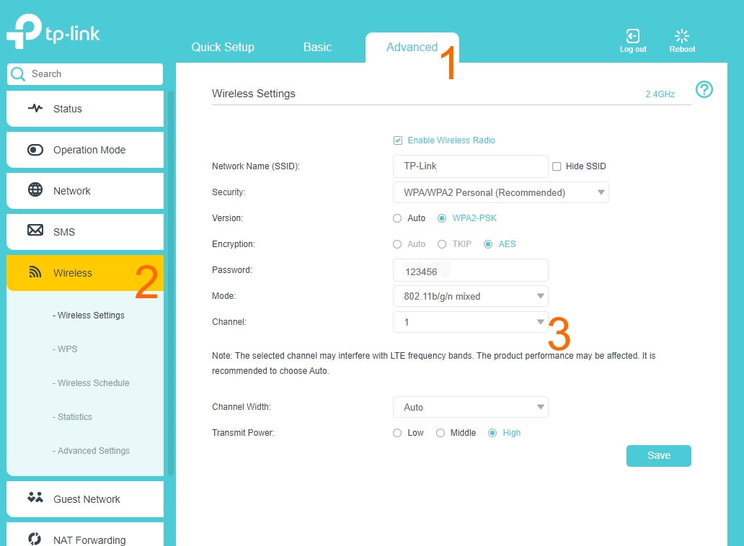744x546 pixels.
Task: Click the SMS envelope icon
Action: 35,231
